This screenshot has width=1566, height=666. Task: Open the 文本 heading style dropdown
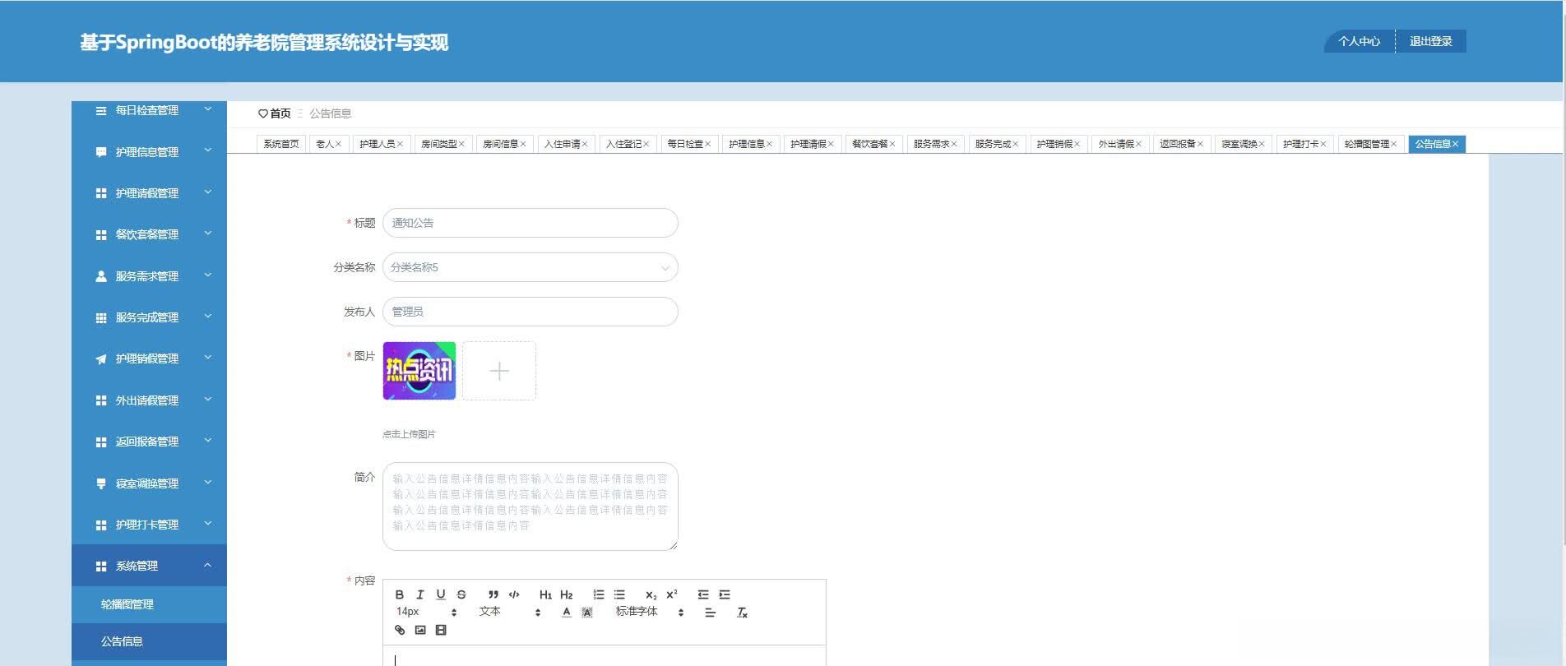[510, 612]
